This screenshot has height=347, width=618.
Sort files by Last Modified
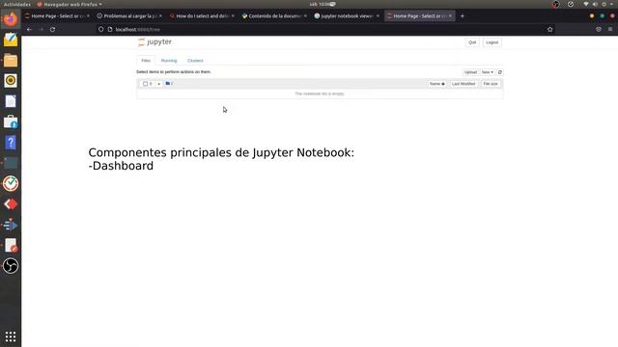(x=463, y=84)
